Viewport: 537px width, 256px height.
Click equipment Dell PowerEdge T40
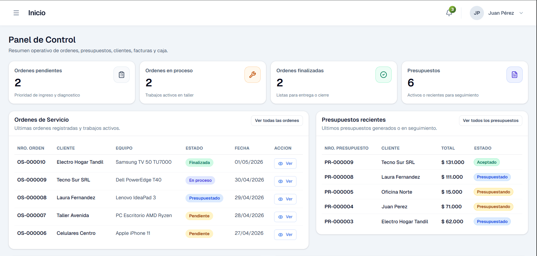point(139,180)
